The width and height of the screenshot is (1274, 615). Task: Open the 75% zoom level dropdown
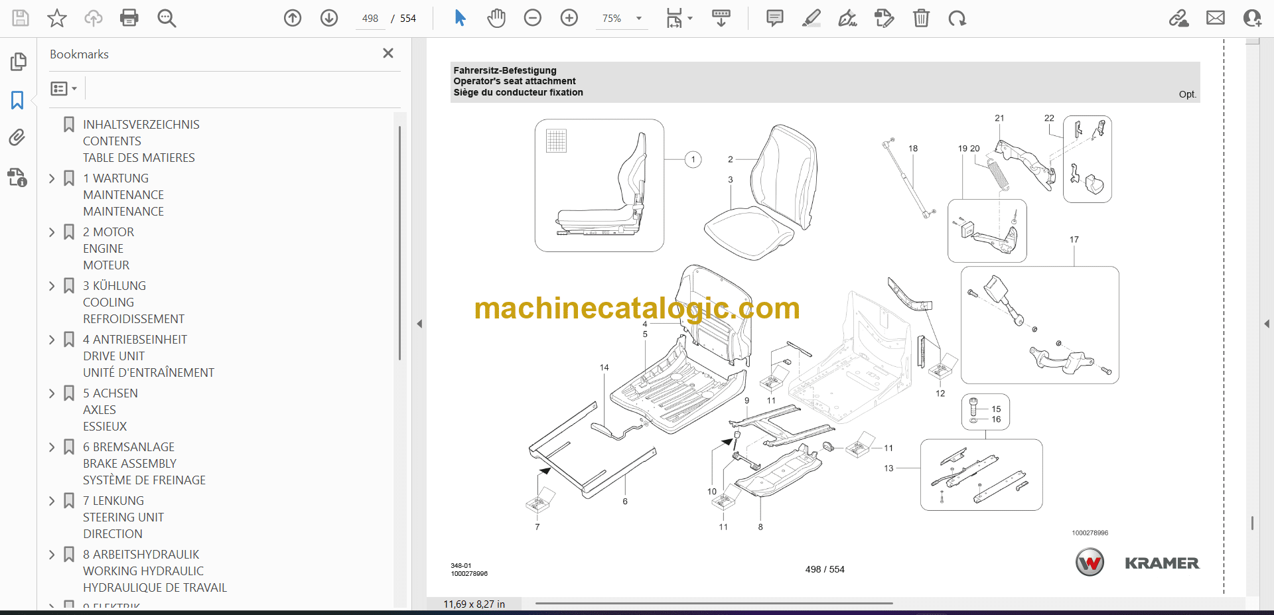click(639, 19)
